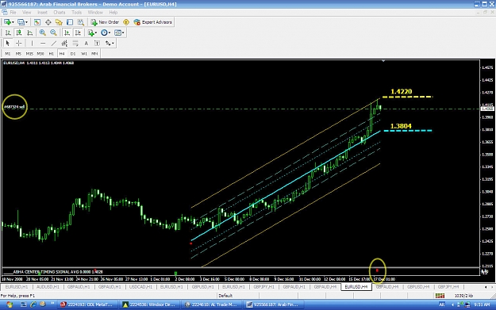Viewport: 496px width, 310px height.
Task: Select the Cursor arrow tool
Action: click(8, 44)
